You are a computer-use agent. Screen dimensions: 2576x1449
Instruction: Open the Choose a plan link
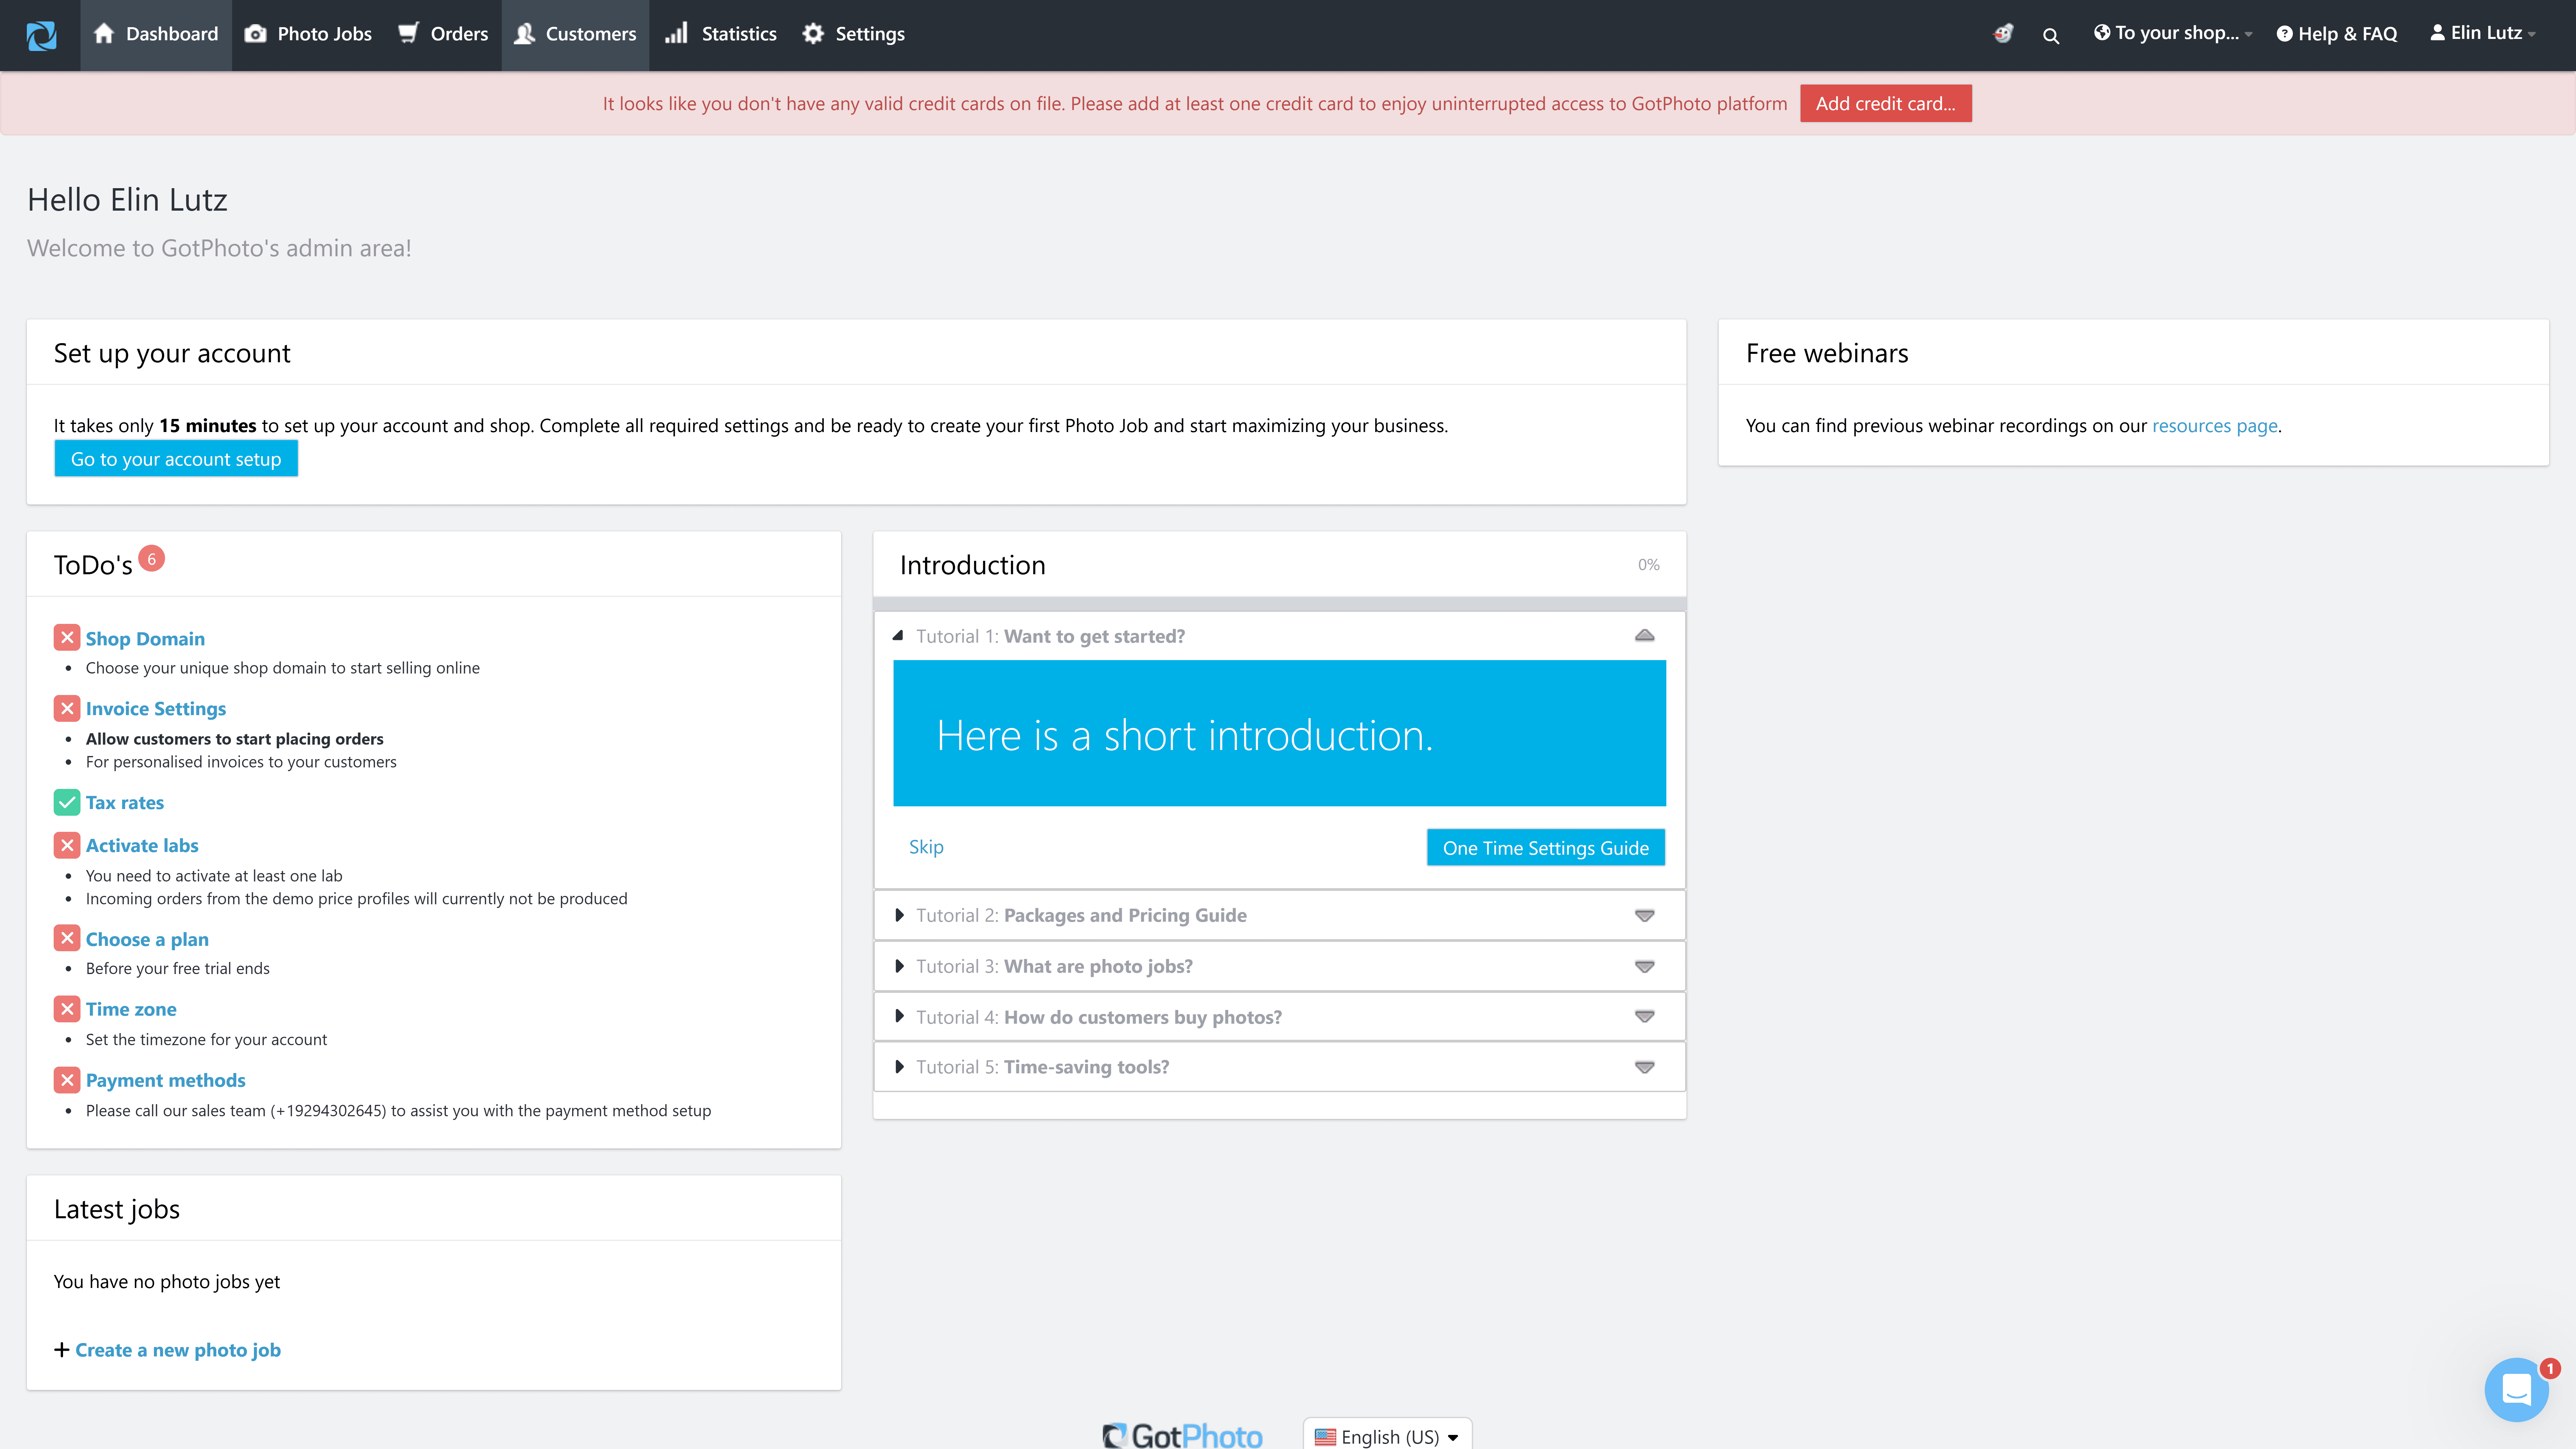point(147,939)
